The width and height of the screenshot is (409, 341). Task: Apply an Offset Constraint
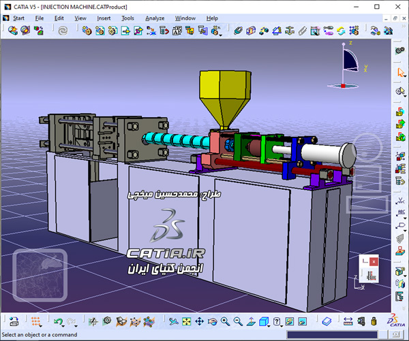click(264, 31)
